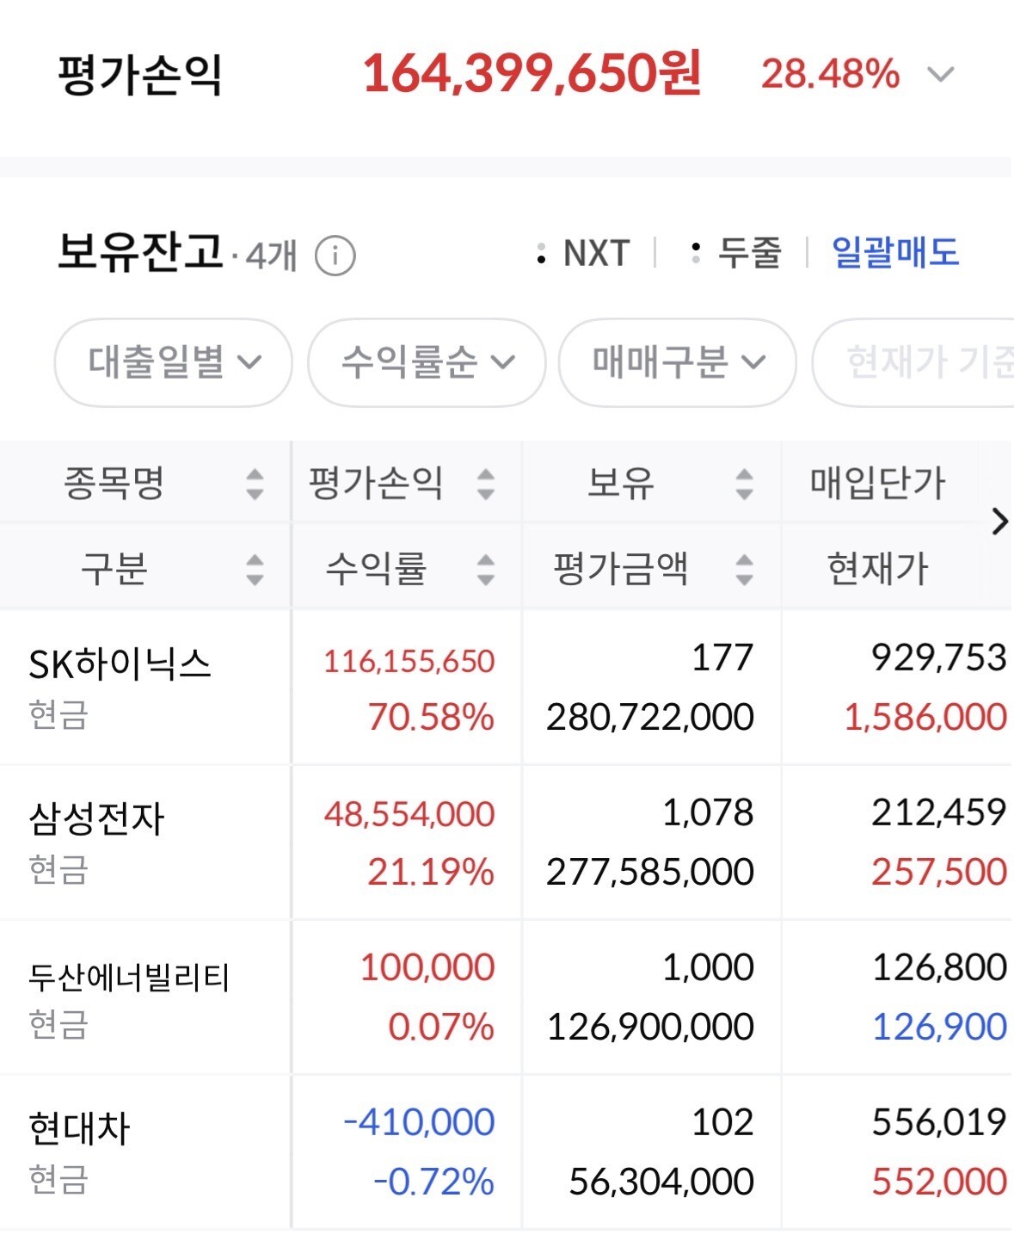Expand the 평가손익 summary chevron
This screenshot has height=1247, width=1014.
[941, 75]
